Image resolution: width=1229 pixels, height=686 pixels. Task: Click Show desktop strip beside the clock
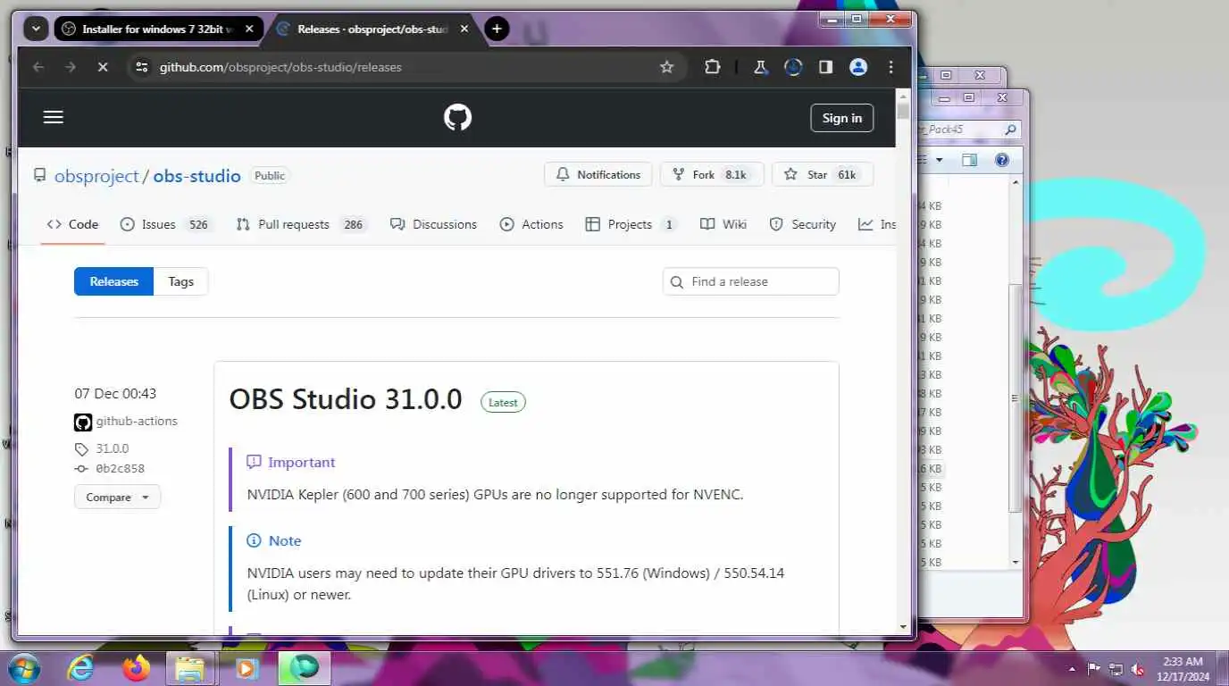pos(1222,668)
